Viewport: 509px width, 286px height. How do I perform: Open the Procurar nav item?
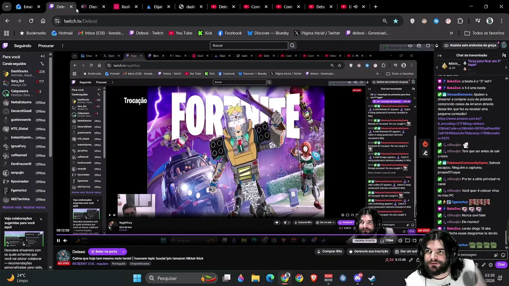click(x=46, y=46)
